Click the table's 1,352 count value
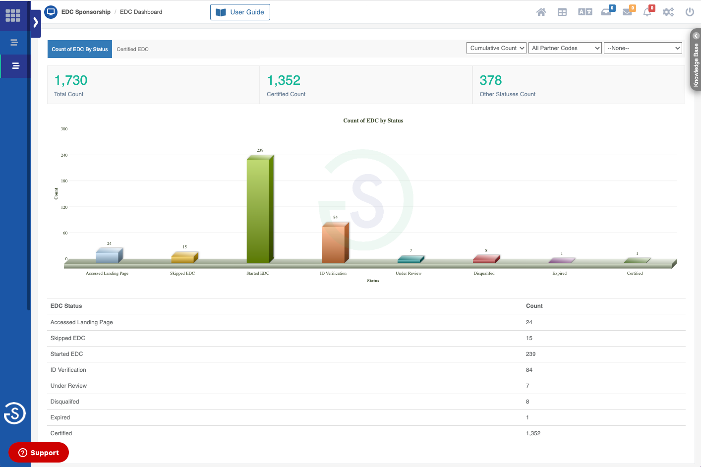Image resolution: width=701 pixels, height=467 pixels. pyautogui.click(x=533, y=433)
